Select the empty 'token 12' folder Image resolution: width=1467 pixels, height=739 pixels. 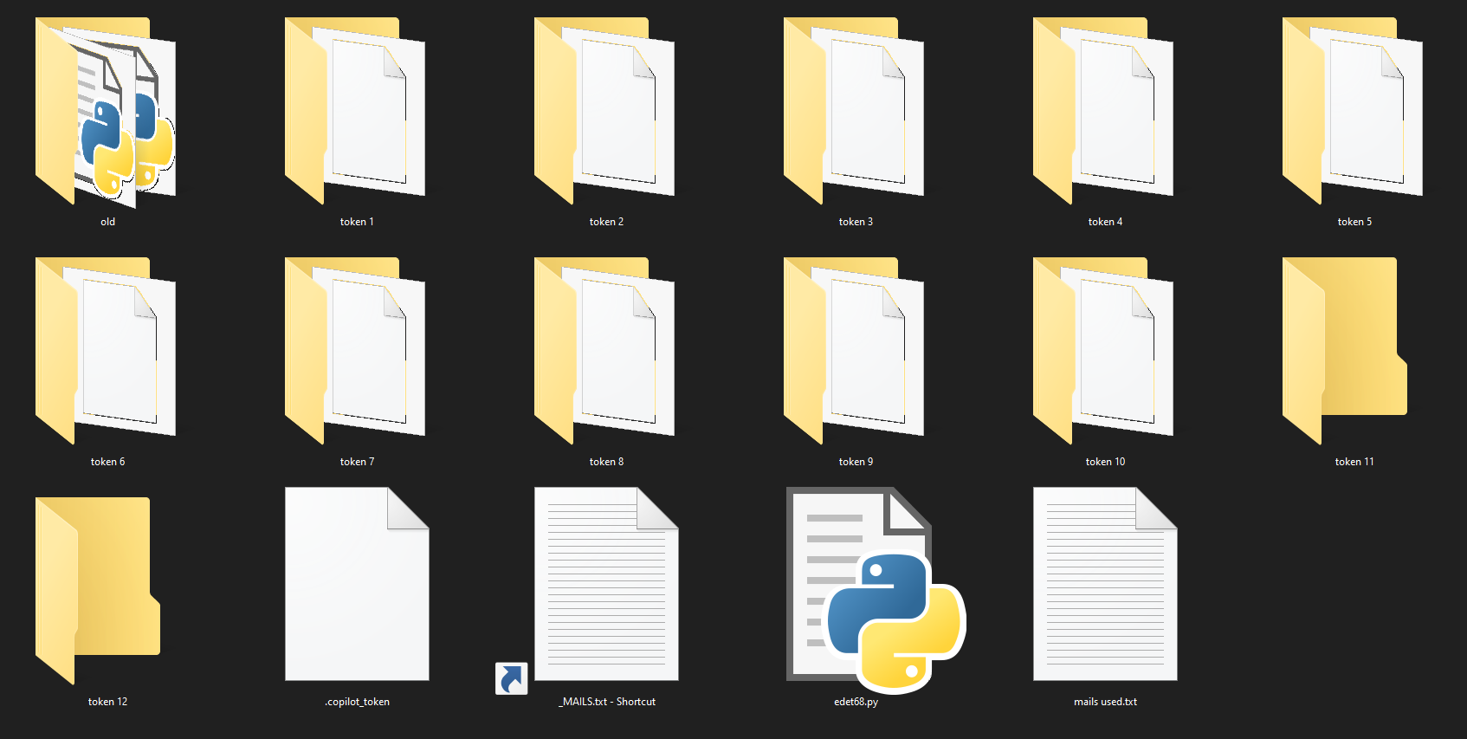point(98,589)
